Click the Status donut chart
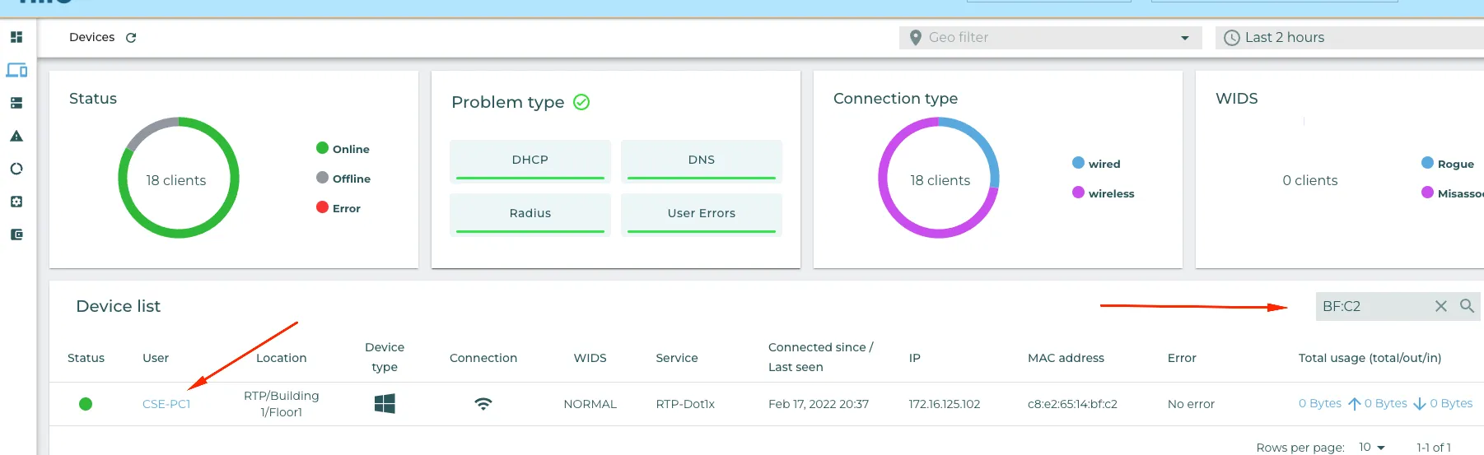The height and width of the screenshot is (455, 1484). pos(179,178)
